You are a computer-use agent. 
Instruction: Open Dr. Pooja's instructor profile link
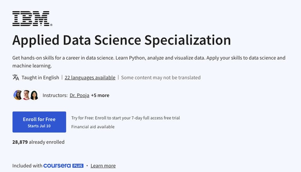click(x=79, y=95)
